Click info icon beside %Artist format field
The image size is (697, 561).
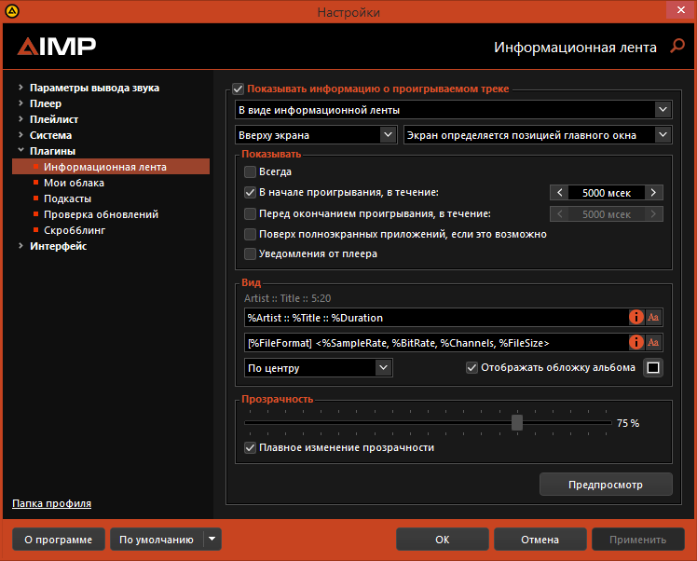[x=637, y=318]
